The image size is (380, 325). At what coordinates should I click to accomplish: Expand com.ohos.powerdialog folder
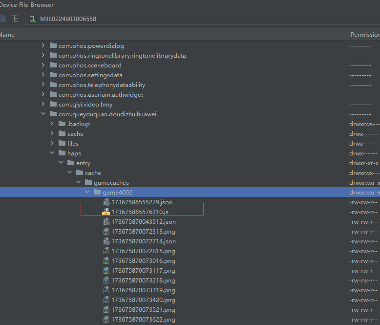[x=43, y=45]
